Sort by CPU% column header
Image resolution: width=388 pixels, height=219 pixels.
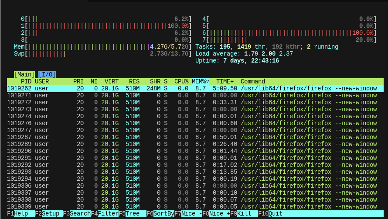(x=181, y=82)
